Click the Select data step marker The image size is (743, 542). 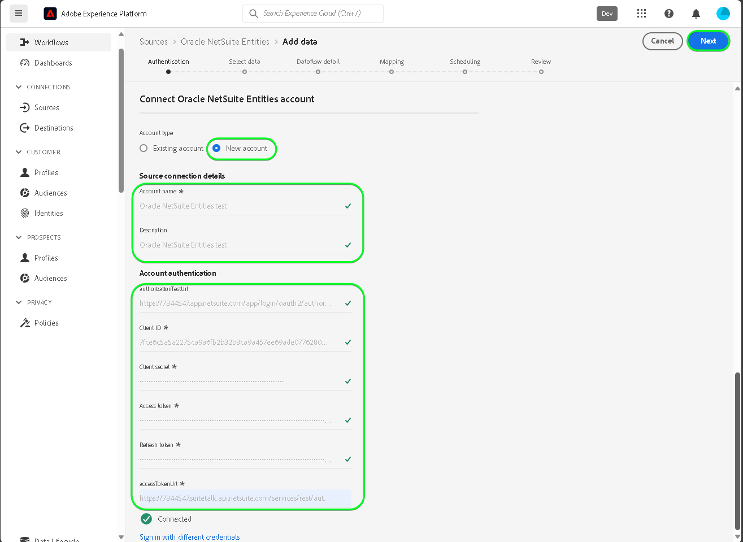[245, 72]
